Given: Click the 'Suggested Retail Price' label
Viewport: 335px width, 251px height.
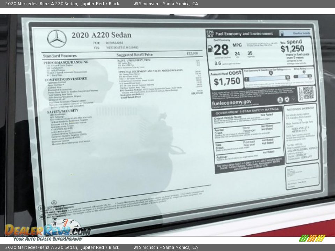Looking at the screenshot, I should click(x=135, y=55).
